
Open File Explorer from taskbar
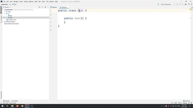[x=12, y=106]
